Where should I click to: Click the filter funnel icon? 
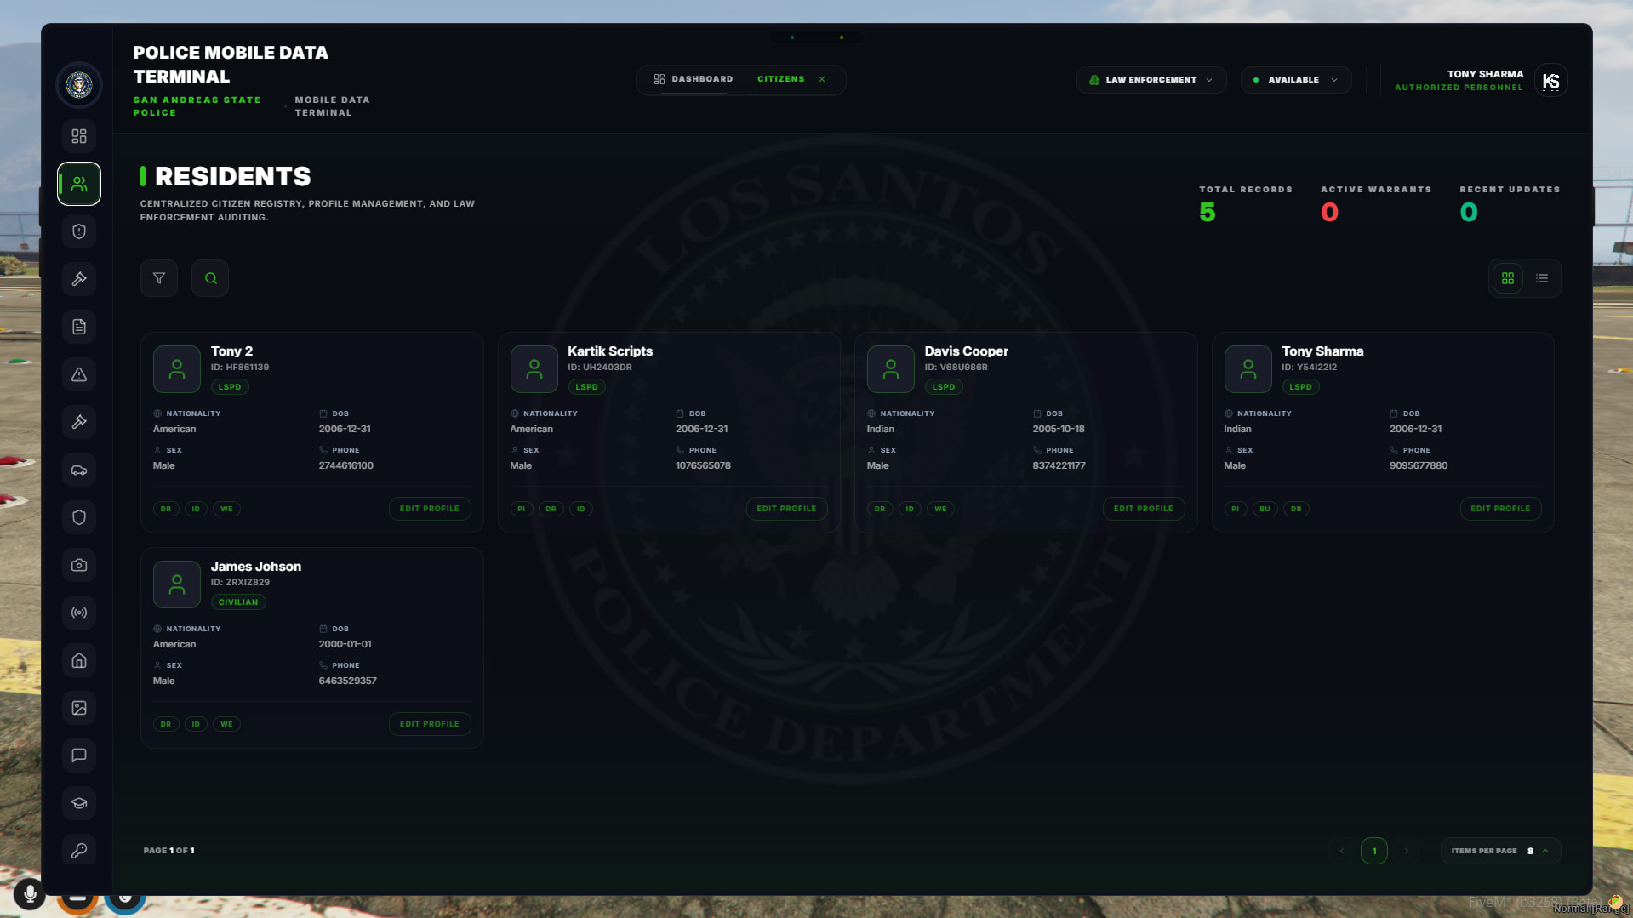pyautogui.click(x=159, y=278)
